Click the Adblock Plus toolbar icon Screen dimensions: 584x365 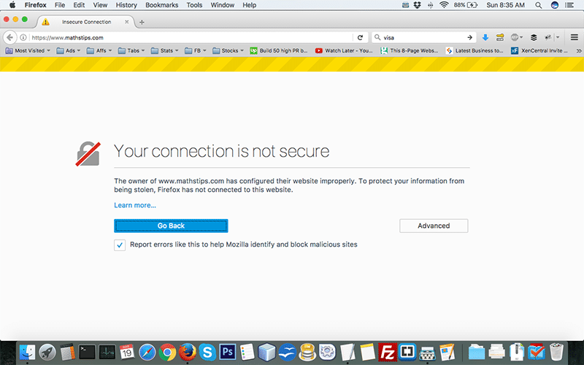[515, 37]
